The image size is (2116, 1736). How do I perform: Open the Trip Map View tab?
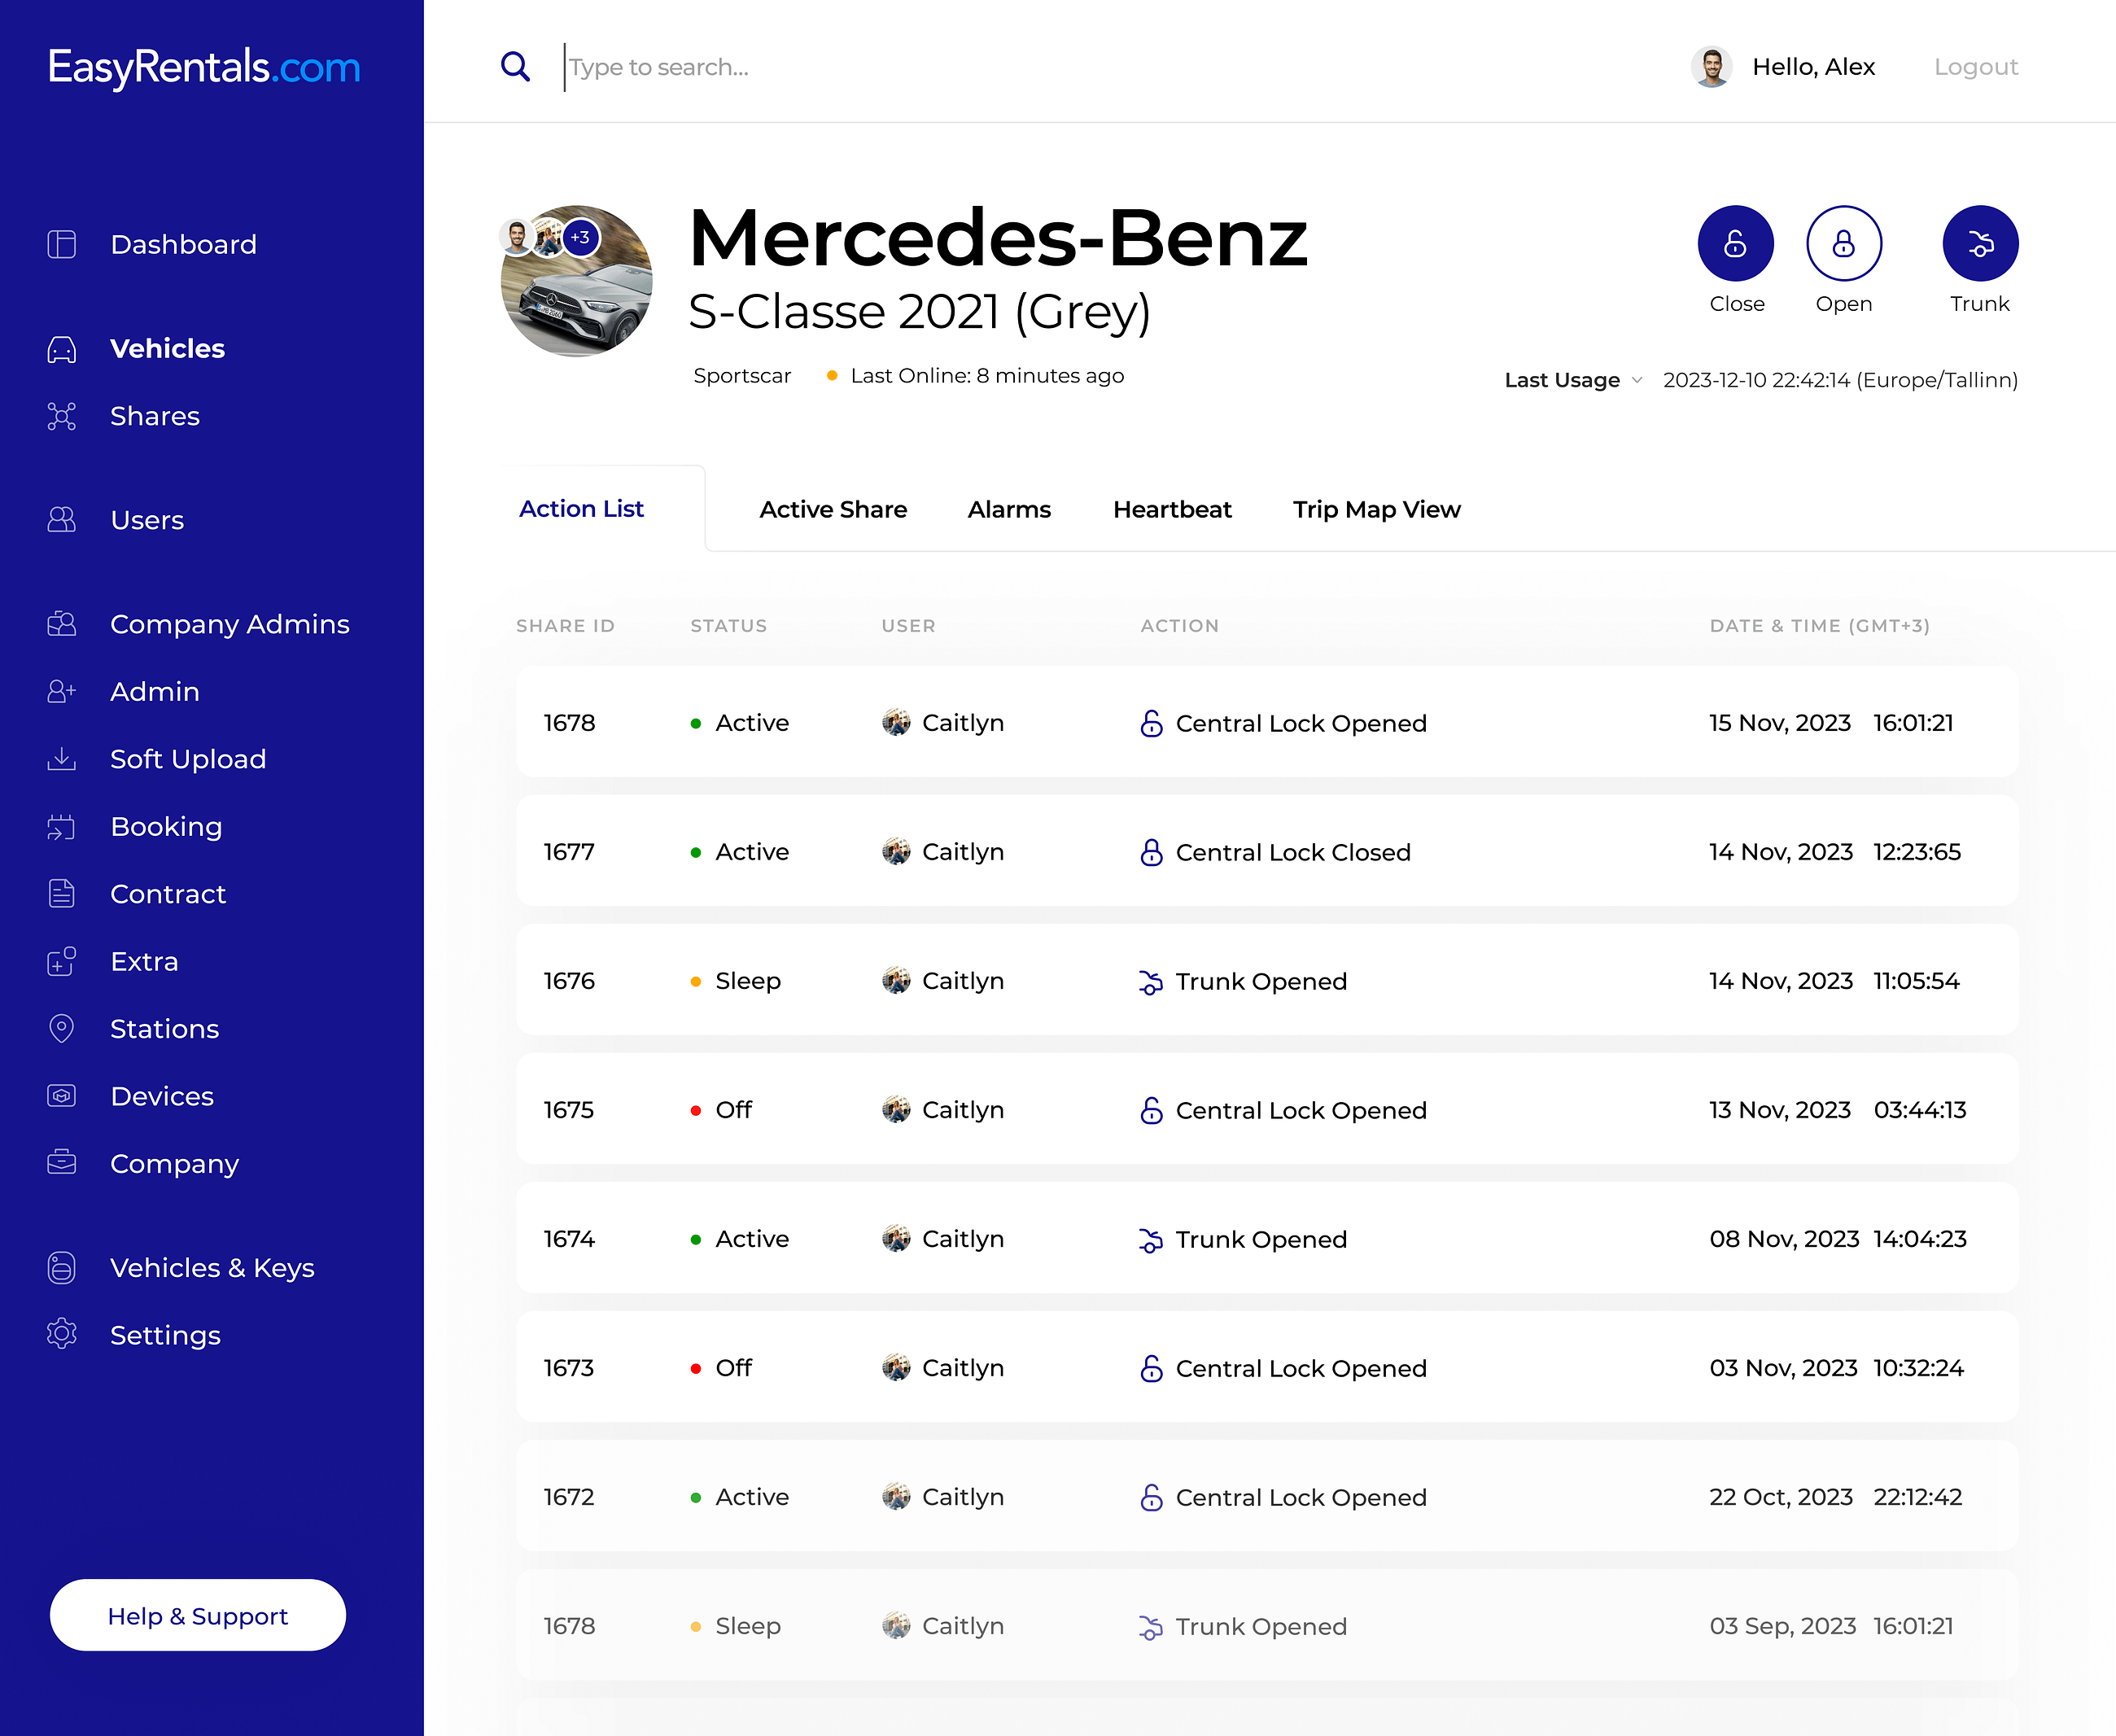[1375, 510]
